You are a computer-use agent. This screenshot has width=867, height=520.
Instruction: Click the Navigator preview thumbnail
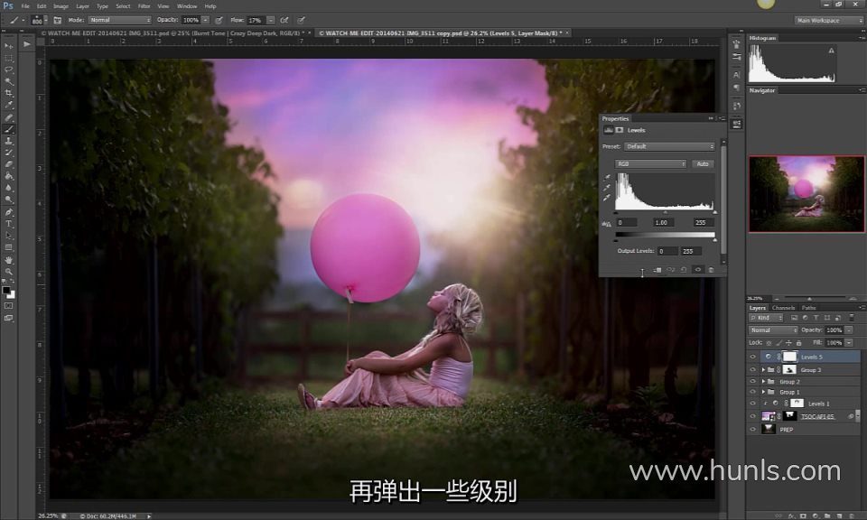806,194
